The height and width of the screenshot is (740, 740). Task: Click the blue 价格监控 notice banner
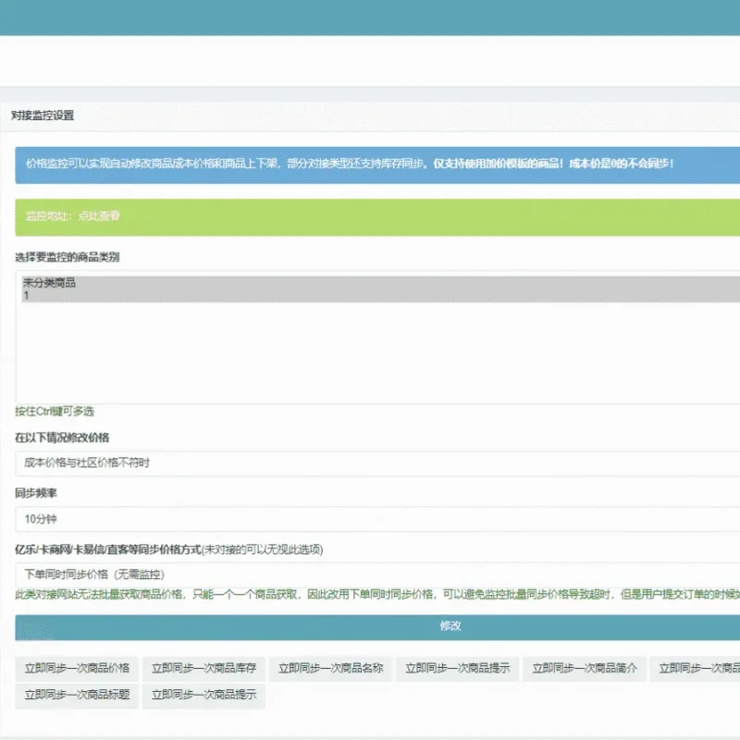[377, 166]
